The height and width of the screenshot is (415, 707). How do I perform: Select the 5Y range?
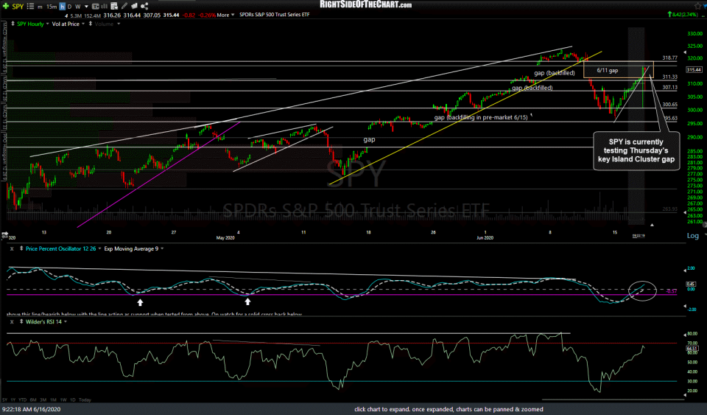(4, 400)
